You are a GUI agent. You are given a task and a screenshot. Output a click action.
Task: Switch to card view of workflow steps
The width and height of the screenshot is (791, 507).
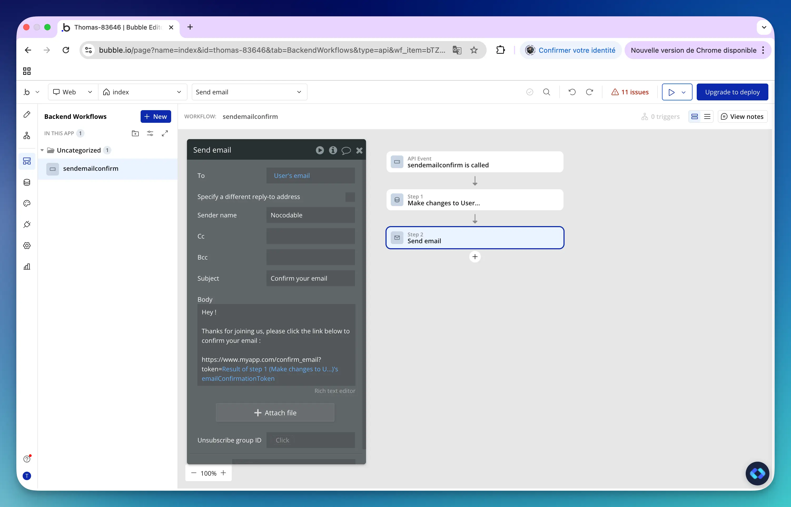tap(695, 116)
